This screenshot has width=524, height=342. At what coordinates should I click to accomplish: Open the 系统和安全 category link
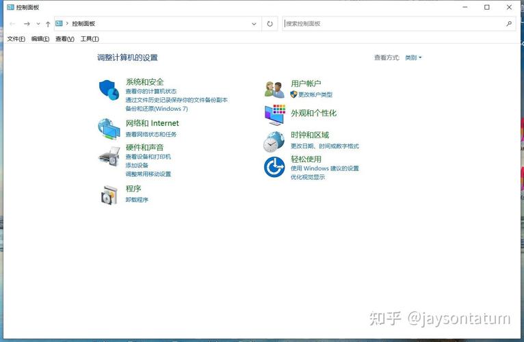[145, 82]
